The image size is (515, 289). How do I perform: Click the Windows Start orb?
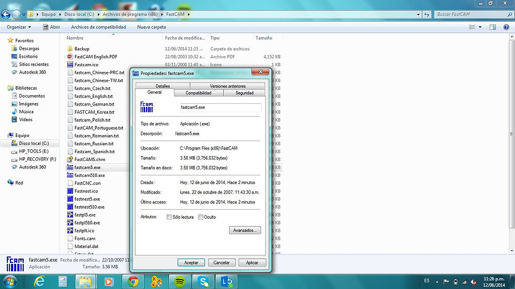click(x=10, y=282)
